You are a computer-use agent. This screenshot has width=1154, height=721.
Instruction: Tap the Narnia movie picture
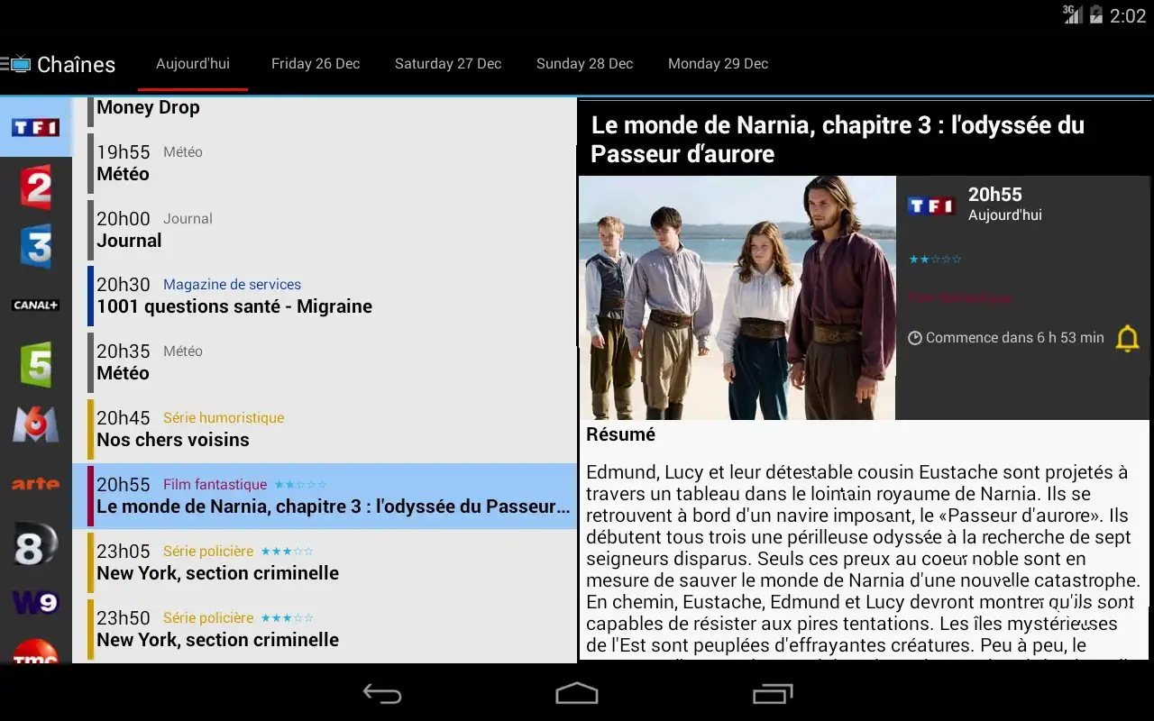[x=737, y=297]
